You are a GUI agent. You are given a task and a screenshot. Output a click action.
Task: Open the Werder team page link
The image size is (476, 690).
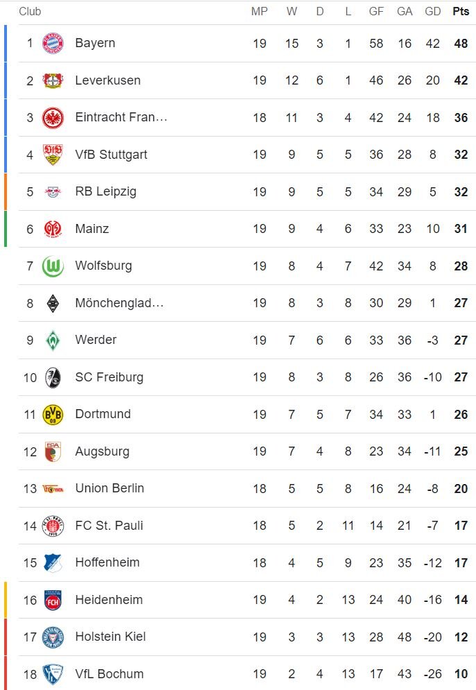[x=96, y=340]
